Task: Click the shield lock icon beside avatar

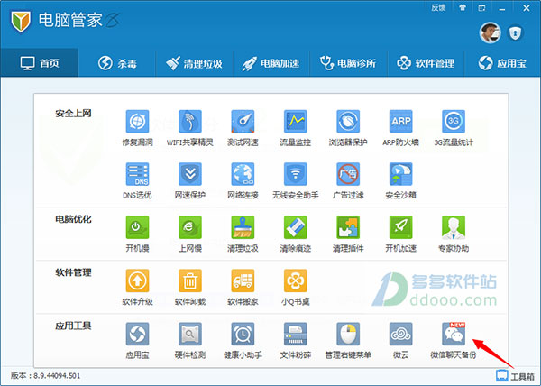Action: pos(515,33)
